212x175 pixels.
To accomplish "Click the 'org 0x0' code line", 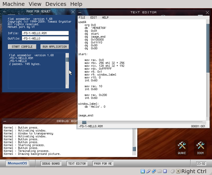I will point(90,25).
